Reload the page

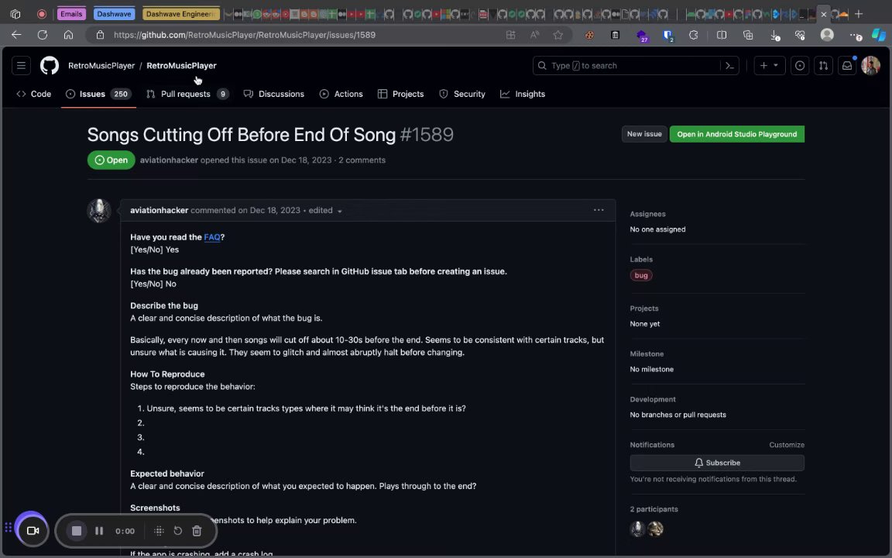click(42, 35)
